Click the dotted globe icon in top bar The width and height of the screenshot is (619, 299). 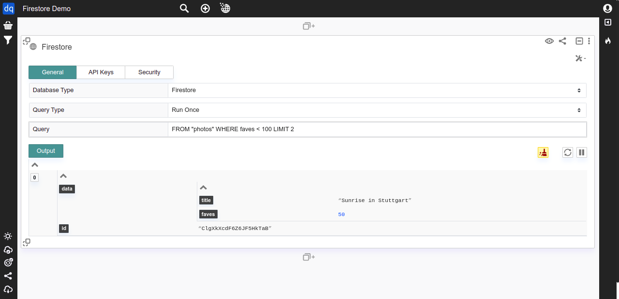click(225, 8)
